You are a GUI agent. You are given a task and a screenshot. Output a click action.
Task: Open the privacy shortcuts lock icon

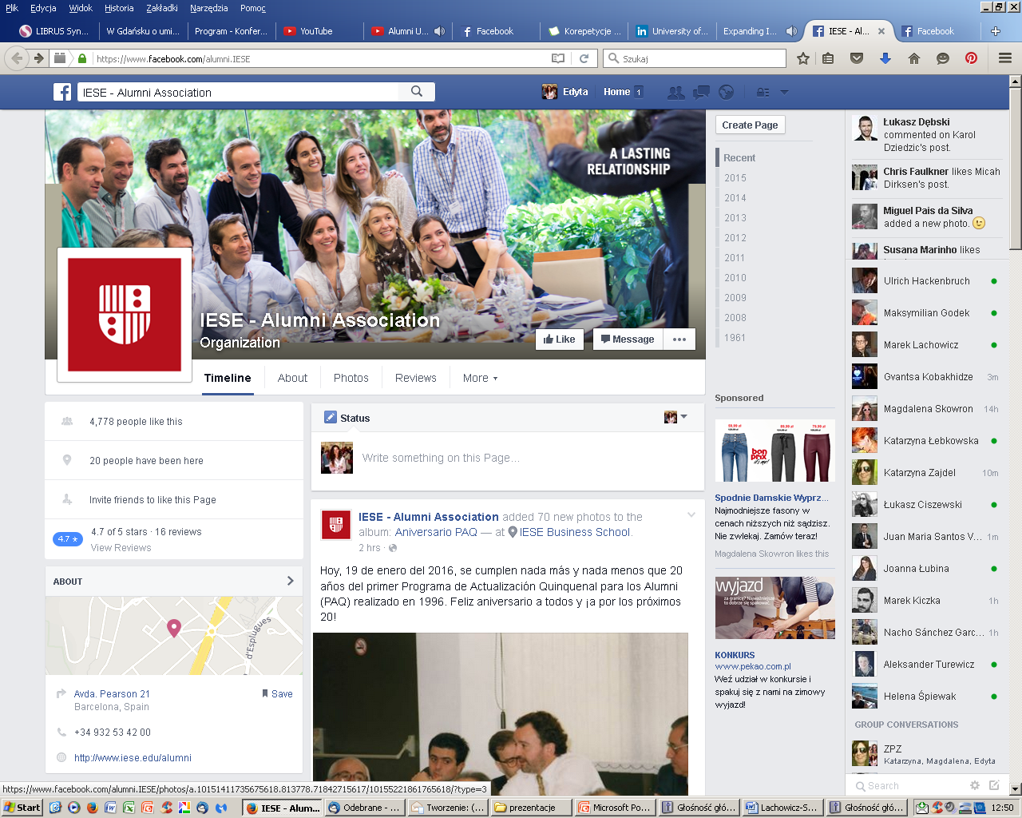pyautogui.click(x=763, y=92)
